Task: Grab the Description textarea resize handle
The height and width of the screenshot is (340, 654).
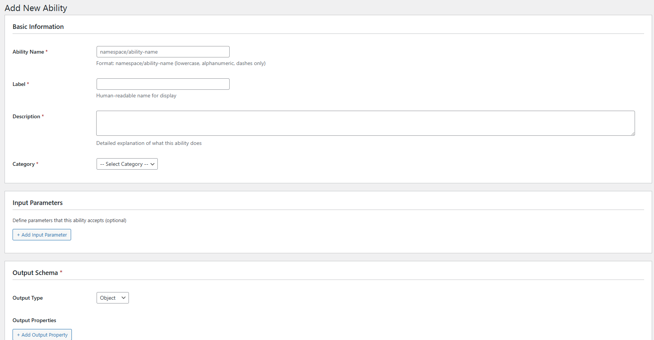Action: 633,133
